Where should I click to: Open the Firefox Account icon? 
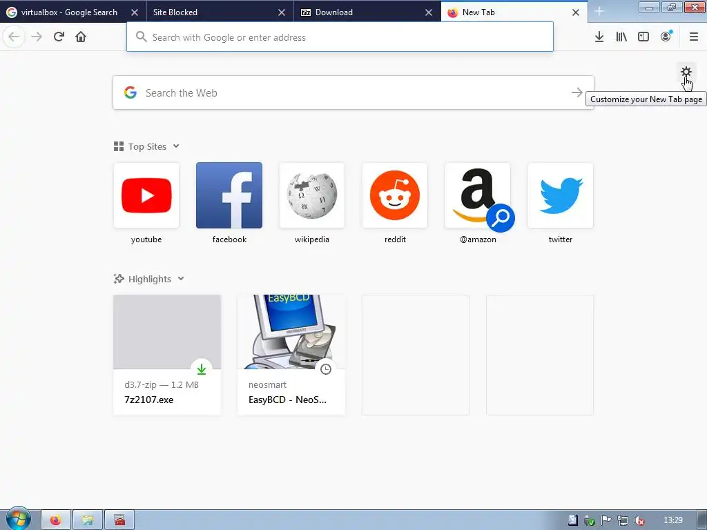point(666,37)
